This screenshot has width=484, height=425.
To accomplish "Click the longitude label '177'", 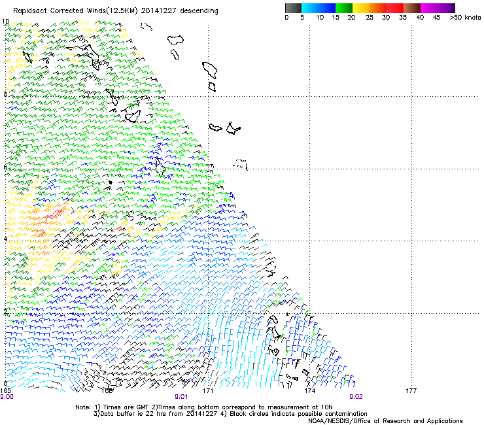I will tap(411, 391).
